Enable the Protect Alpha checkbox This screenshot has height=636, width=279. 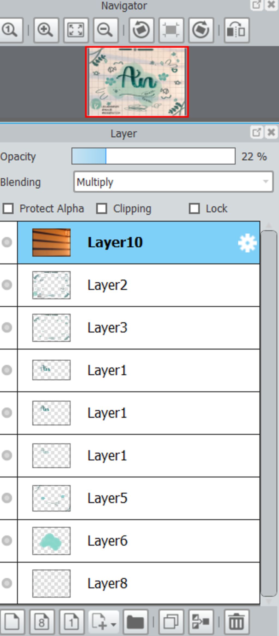(x=8, y=209)
